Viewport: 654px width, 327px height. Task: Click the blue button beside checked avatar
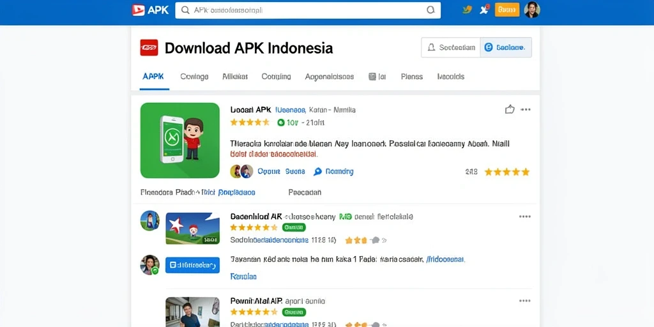pyautogui.click(x=192, y=265)
